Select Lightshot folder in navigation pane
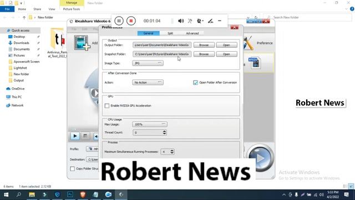 coord(20,68)
